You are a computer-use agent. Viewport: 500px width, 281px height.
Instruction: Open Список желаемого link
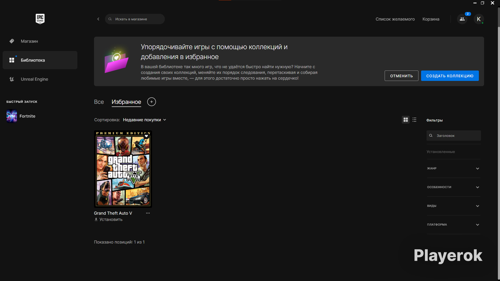pos(395,19)
